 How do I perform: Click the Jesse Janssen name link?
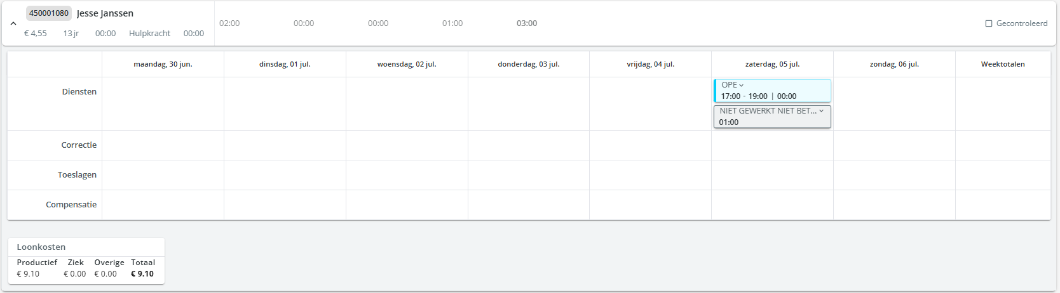point(105,13)
